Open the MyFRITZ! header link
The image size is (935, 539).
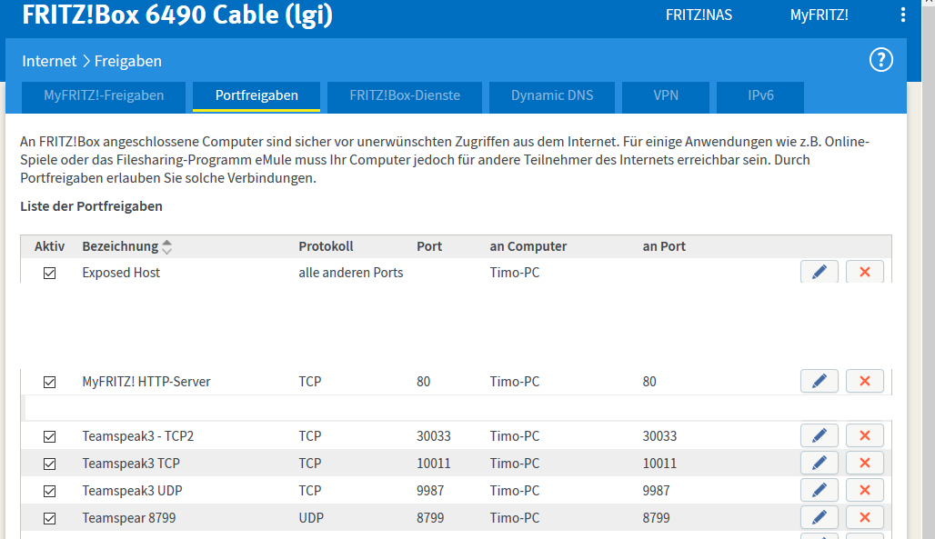pos(819,15)
